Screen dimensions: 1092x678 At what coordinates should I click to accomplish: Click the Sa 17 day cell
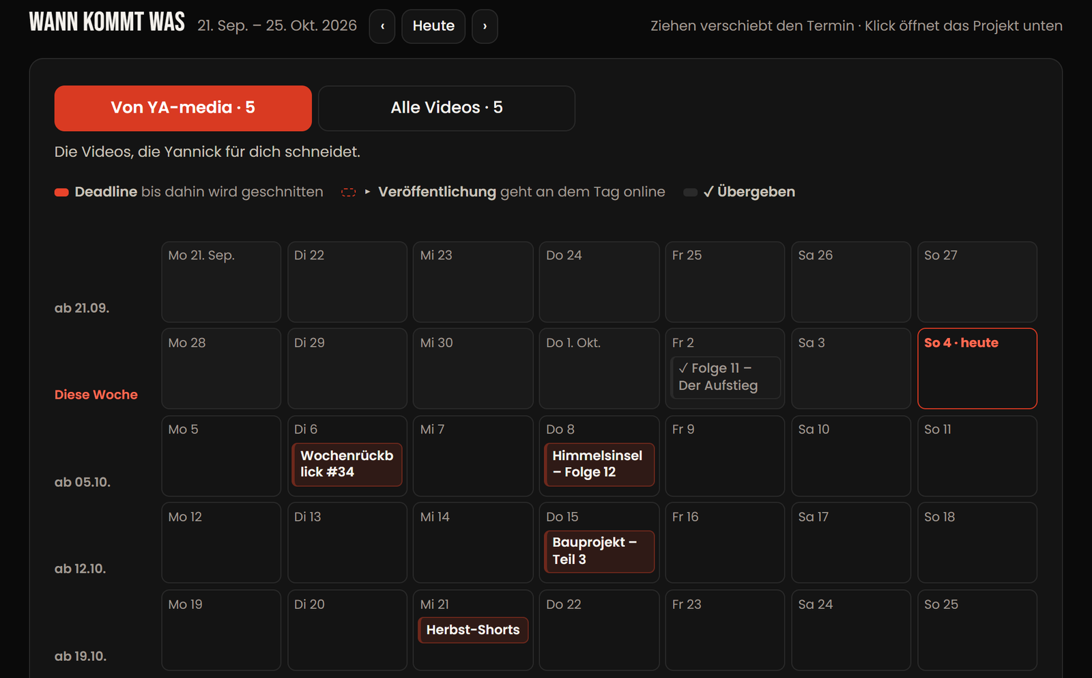(851, 543)
